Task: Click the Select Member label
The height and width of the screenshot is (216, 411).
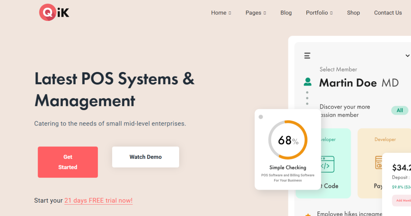Action: (338, 69)
